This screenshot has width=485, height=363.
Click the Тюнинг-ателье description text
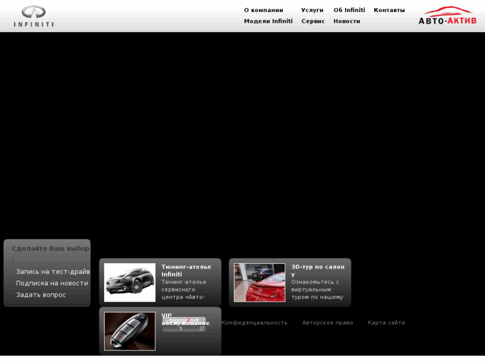[183, 290]
